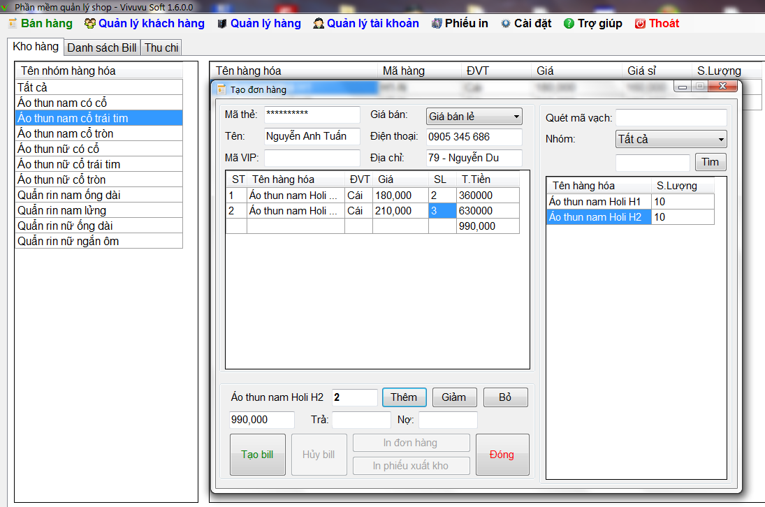Click the Thoát power icon
The width and height of the screenshot is (765, 507).
[x=640, y=24]
